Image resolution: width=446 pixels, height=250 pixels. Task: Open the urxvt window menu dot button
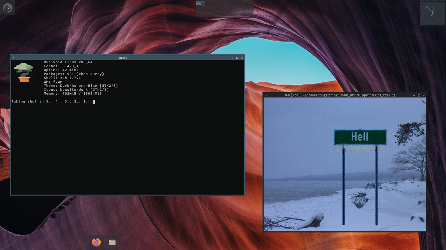tap(13, 58)
